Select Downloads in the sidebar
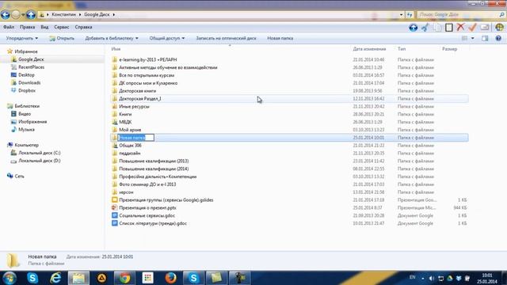The height and width of the screenshot is (285, 507). coord(29,82)
